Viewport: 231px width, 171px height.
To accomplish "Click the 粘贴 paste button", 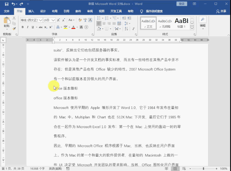I will point(7,22).
